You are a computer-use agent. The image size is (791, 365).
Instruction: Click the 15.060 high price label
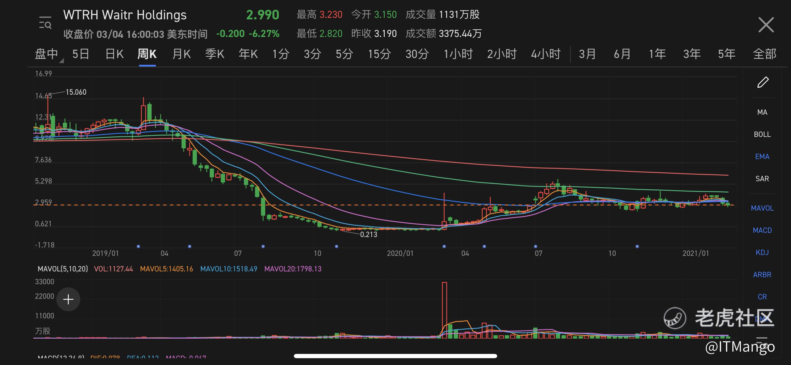pos(76,92)
